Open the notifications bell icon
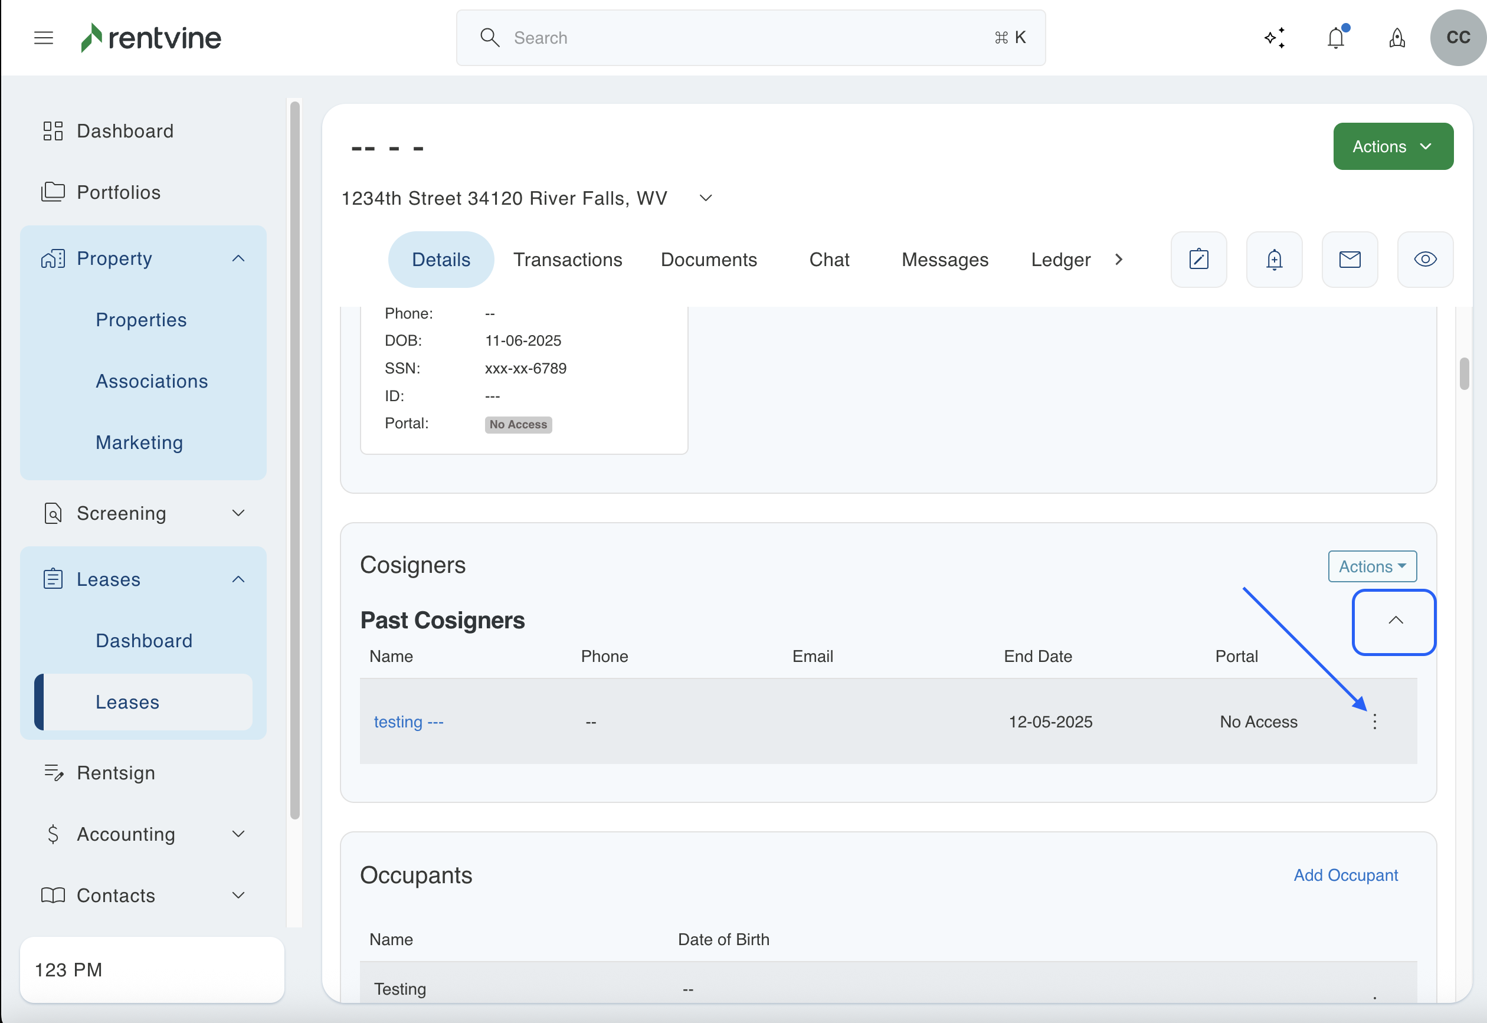1487x1023 pixels. [1336, 38]
